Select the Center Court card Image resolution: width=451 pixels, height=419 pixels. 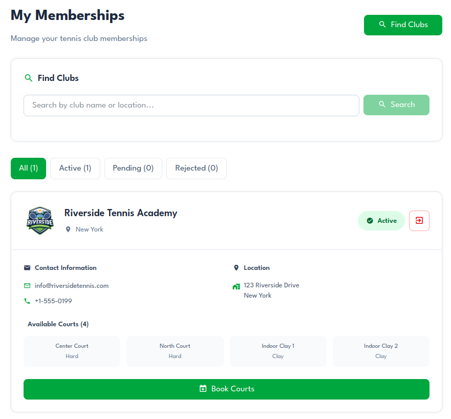tap(72, 351)
